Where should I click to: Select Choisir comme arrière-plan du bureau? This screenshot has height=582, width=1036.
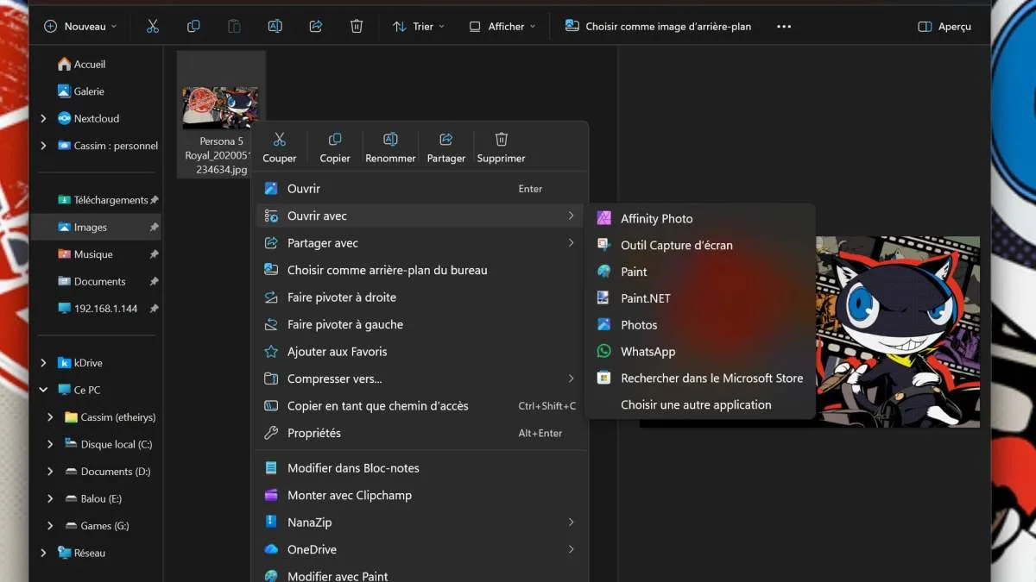(x=420, y=270)
